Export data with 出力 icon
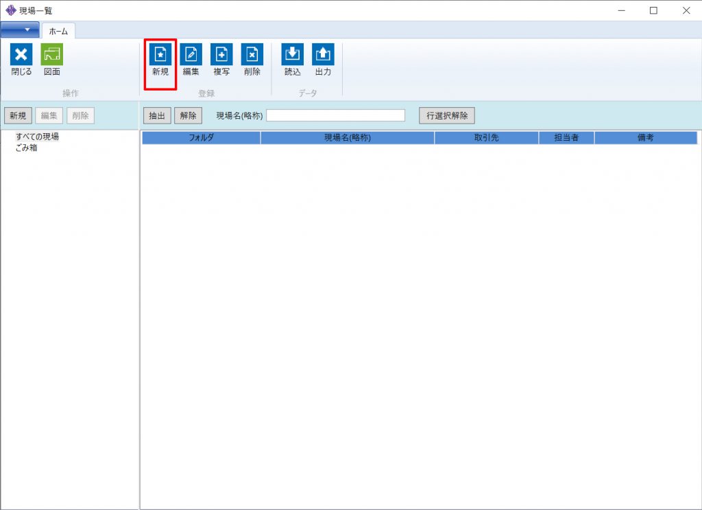The width and height of the screenshot is (702, 510). 324,60
